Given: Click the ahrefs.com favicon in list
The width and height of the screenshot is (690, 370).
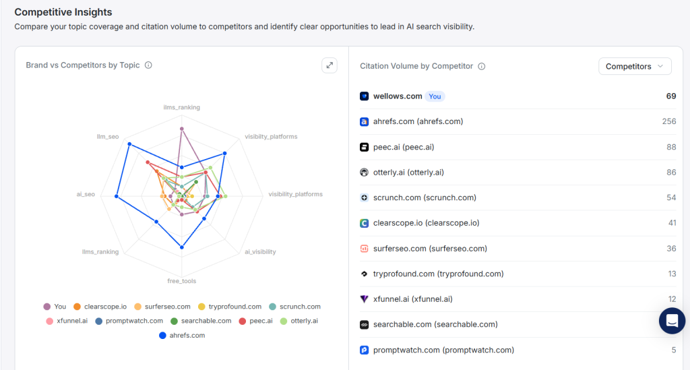Looking at the screenshot, I should [364, 122].
